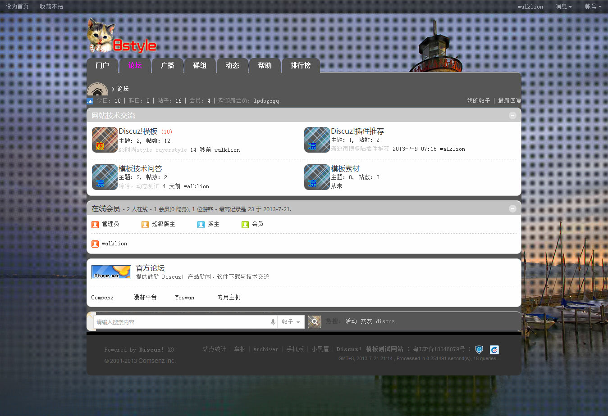Open the Discuz.net official forum banner
This screenshot has height=416, width=608.
tap(111, 272)
